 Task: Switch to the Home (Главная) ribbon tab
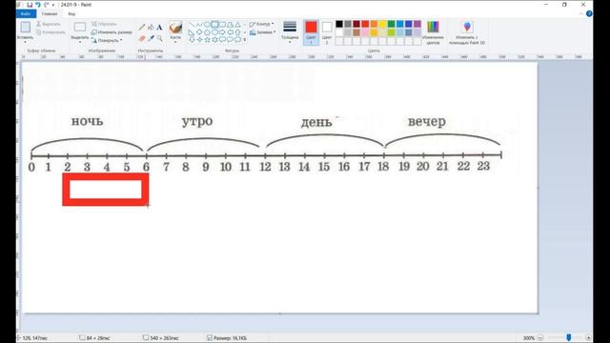[x=50, y=13]
